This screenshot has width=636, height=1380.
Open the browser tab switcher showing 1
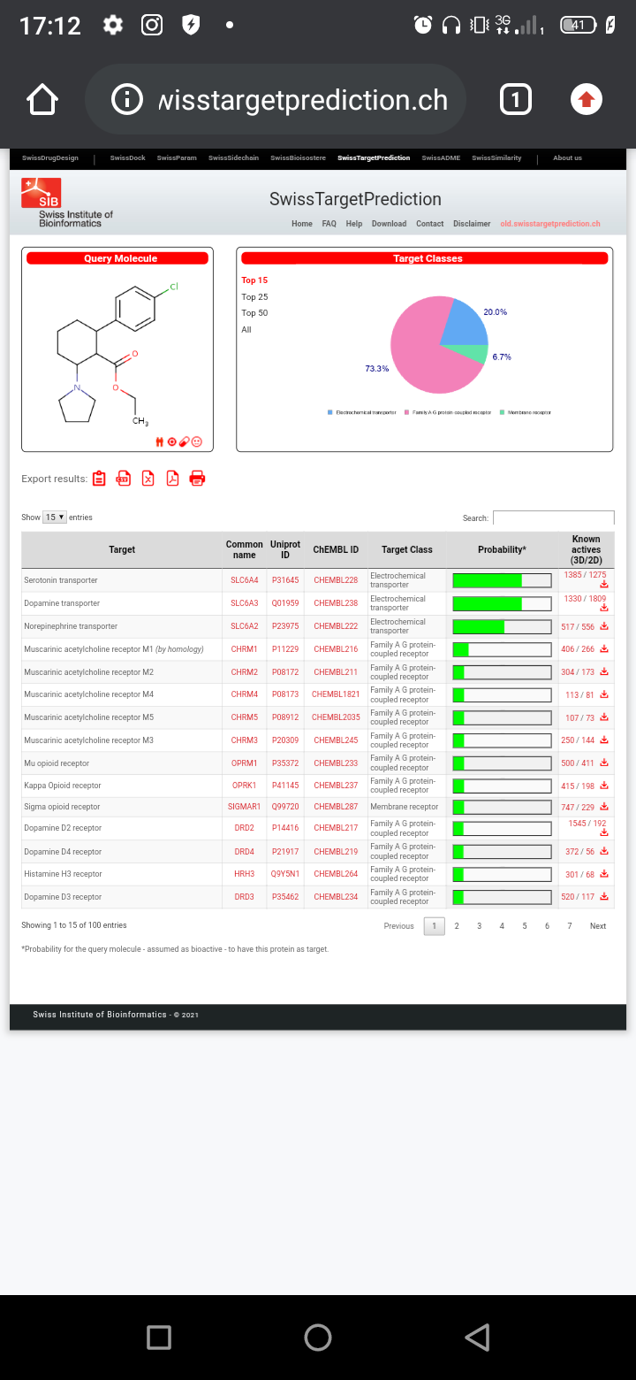pyautogui.click(x=516, y=100)
